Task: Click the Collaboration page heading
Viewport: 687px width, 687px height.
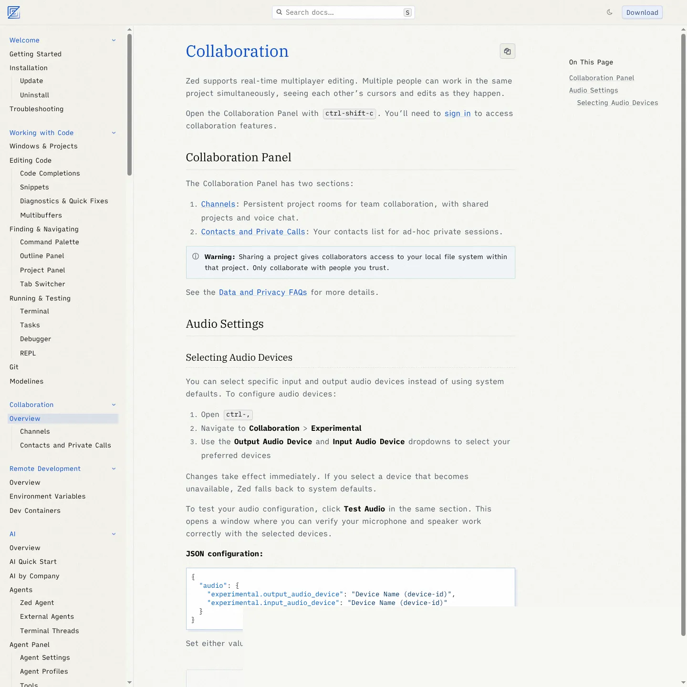Action: pyautogui.click(x=237, y=51)
